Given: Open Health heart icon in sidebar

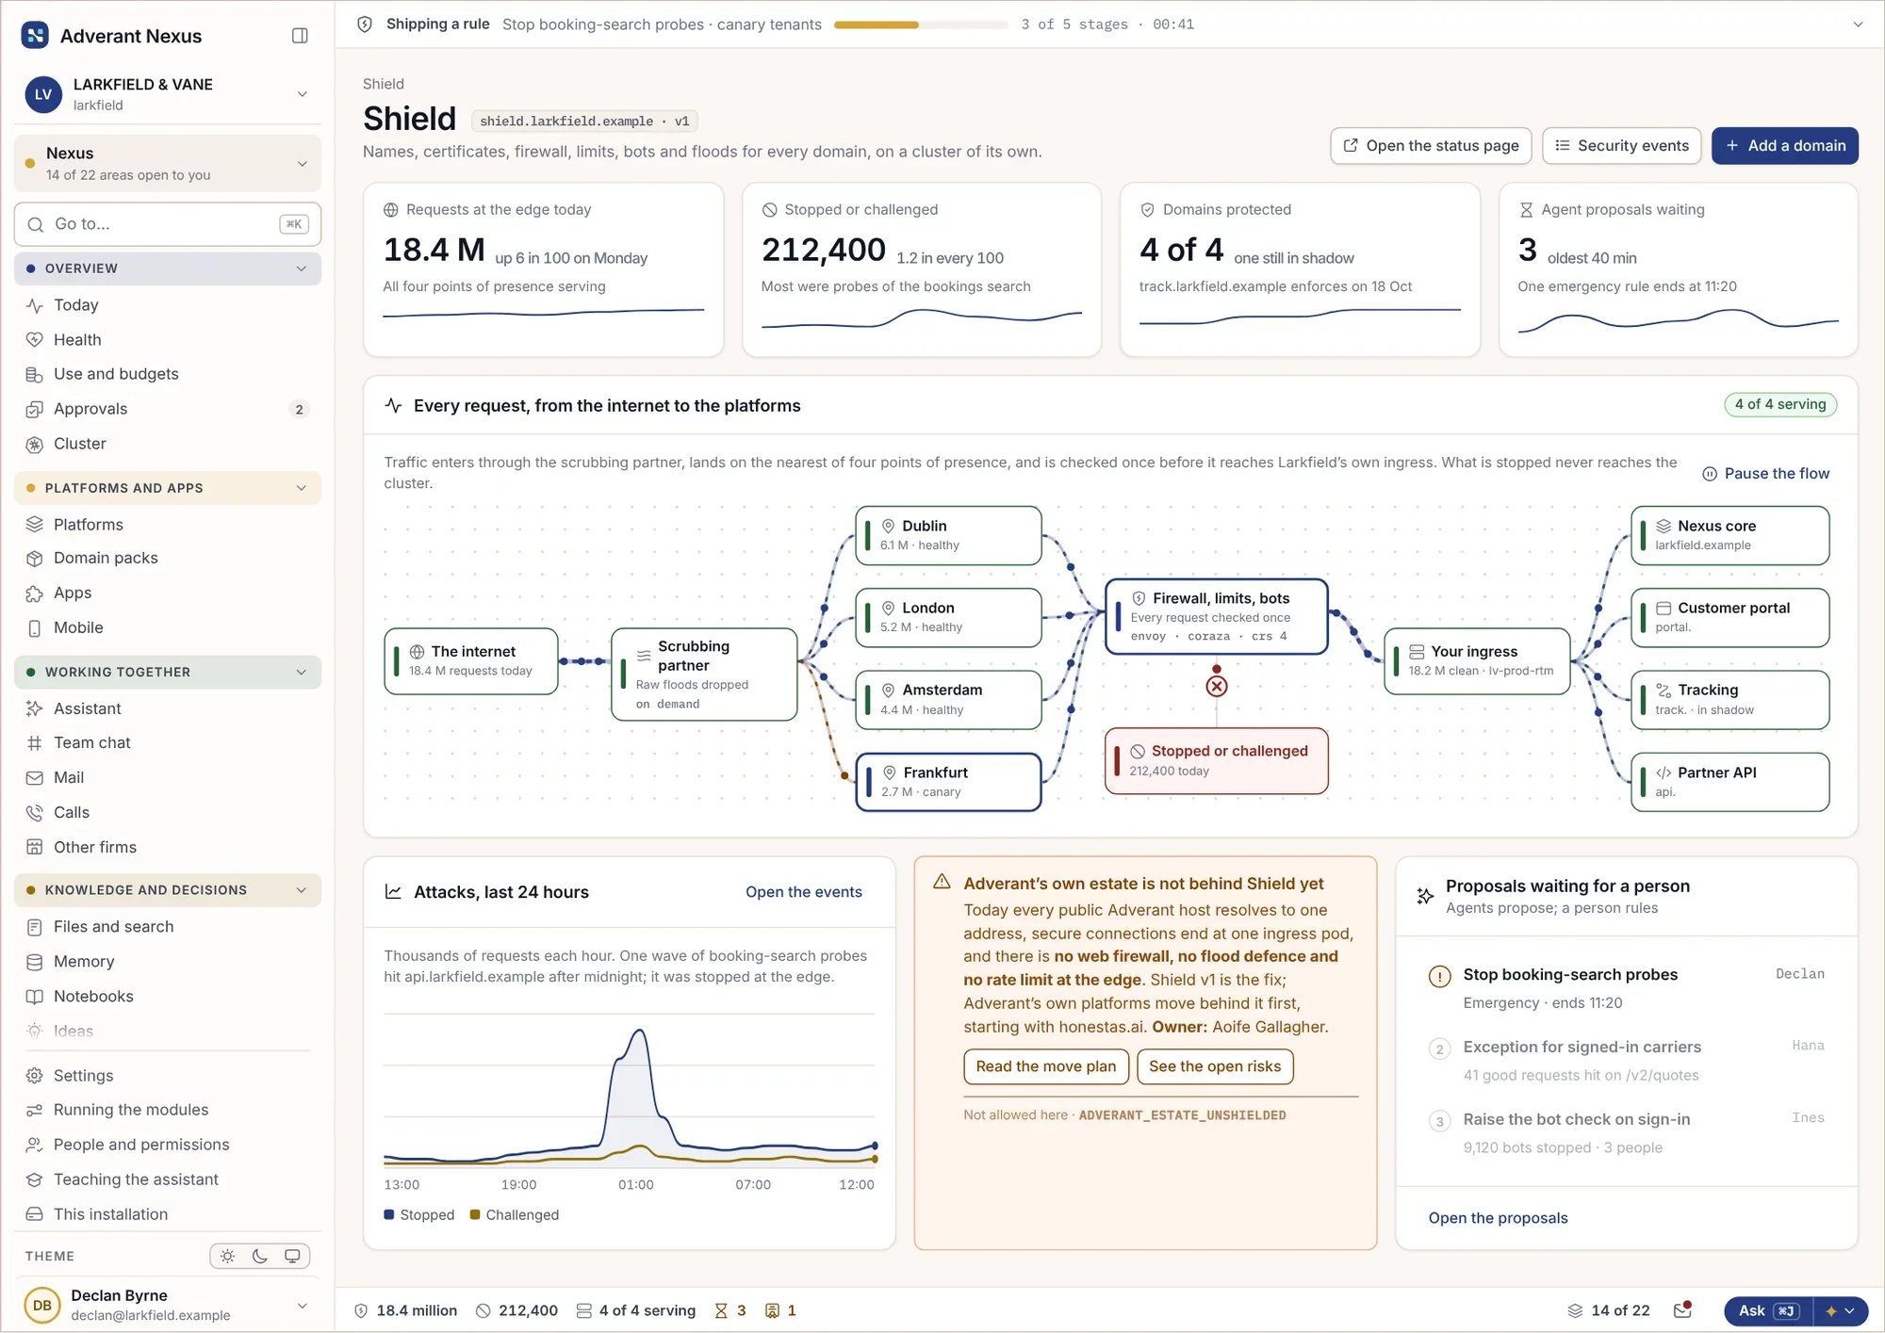Looking at the screenshot, I should 35,340.
